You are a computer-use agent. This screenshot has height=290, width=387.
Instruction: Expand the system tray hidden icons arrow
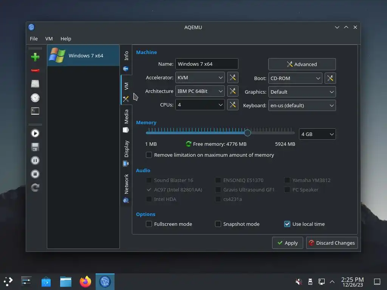tap(332, 281)
